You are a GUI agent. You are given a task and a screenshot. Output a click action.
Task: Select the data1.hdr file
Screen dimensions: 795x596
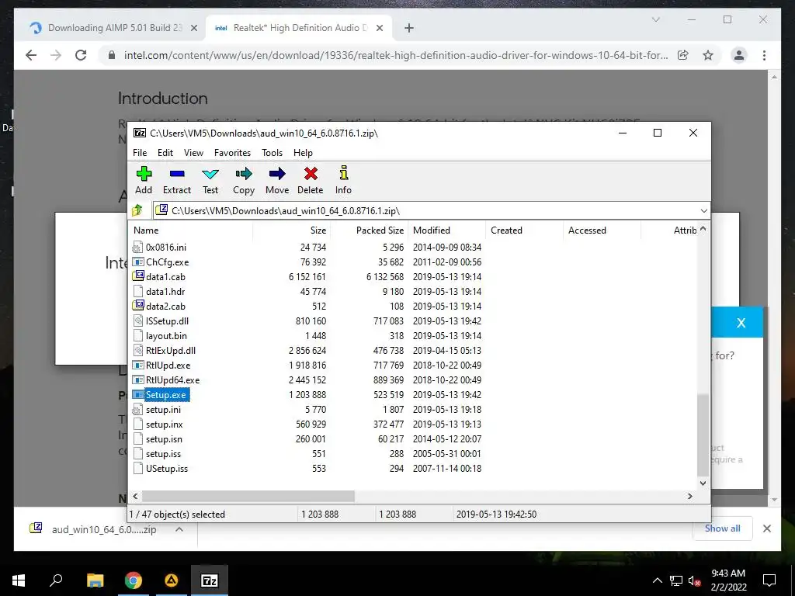pyautogui.click(x=165, y=292)
